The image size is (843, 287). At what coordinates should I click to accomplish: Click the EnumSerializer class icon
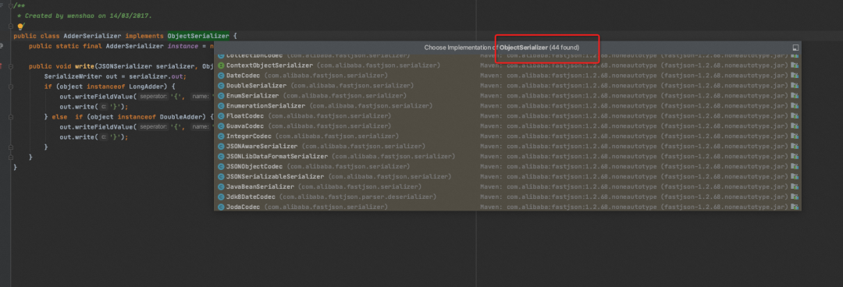coord(222,96)
